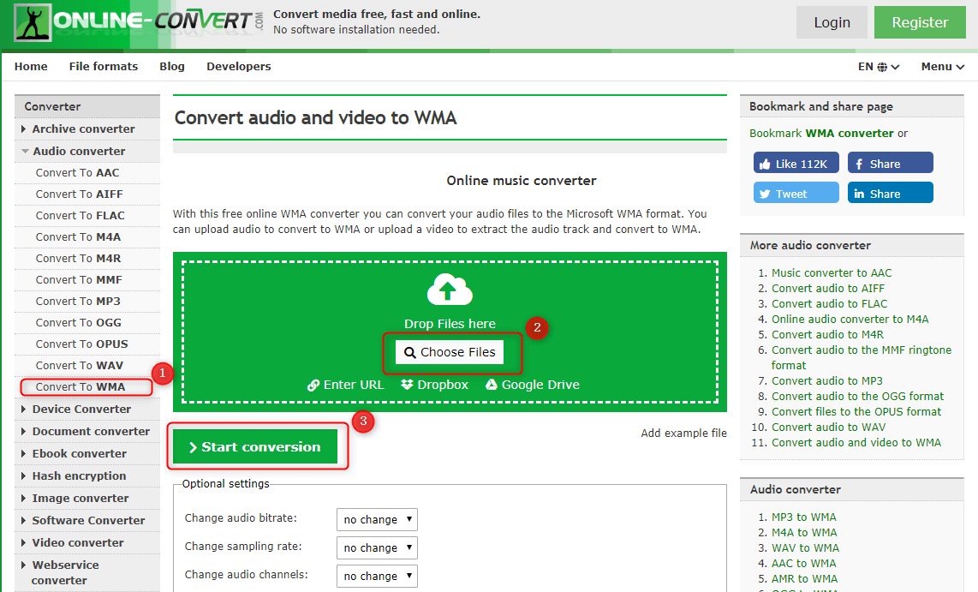978x592 pixels.
Task: Expand the Image converter section
Action: pyautogui.click(x=87, y=499)
